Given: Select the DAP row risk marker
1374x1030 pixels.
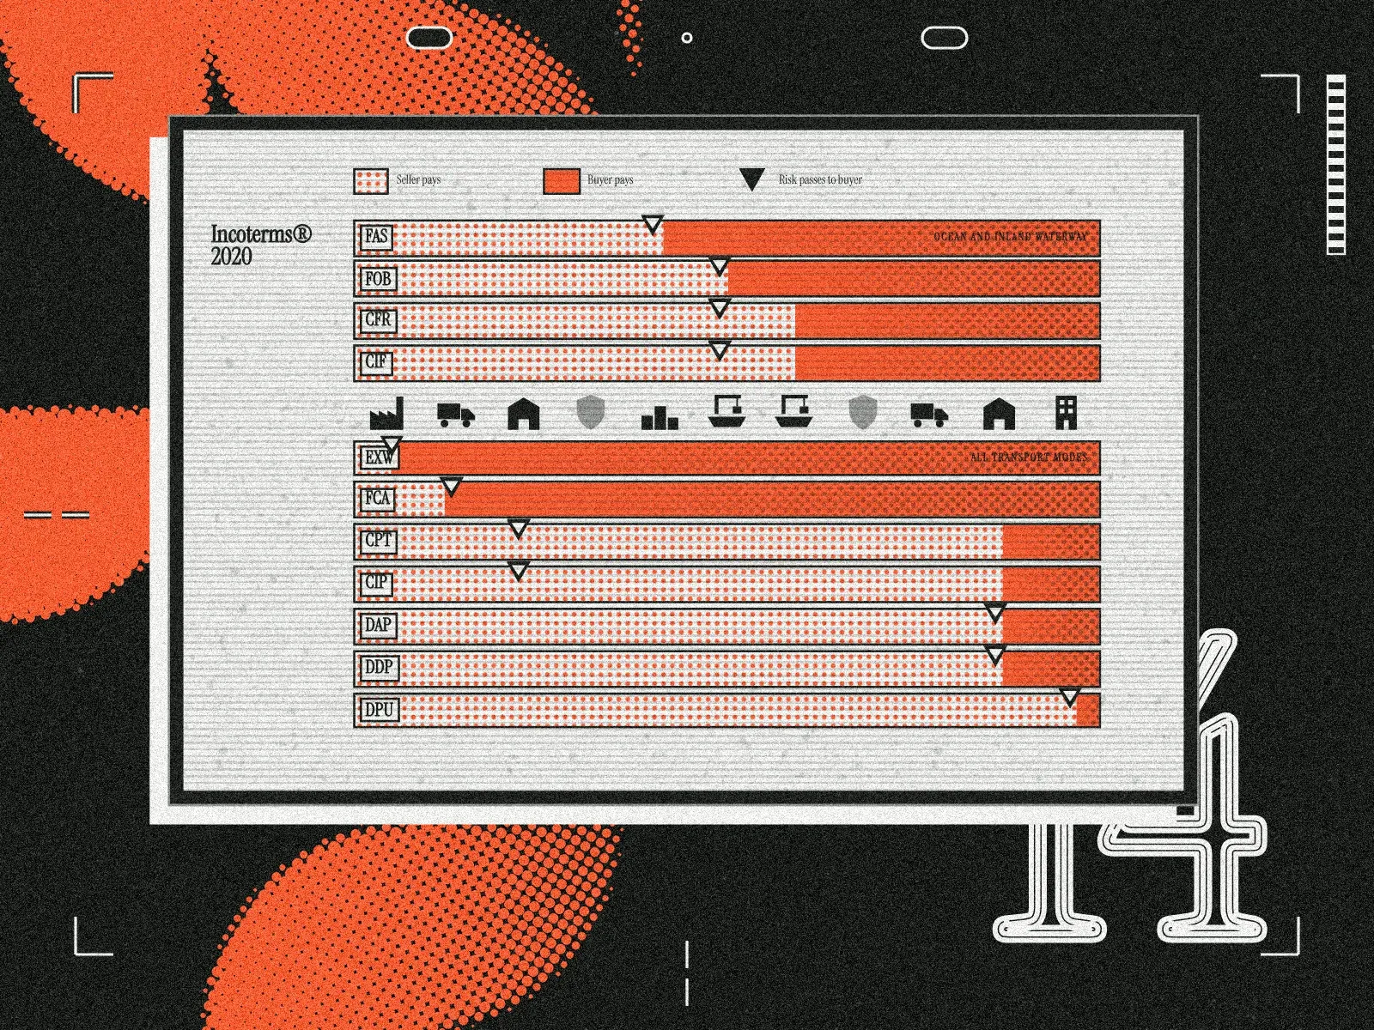Looking at the screenshot, I should point(994,613).
